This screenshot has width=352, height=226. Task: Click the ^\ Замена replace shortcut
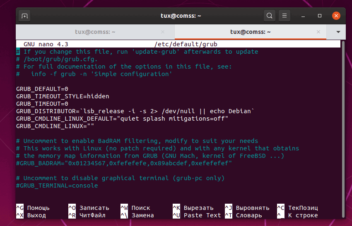[137, 215]
